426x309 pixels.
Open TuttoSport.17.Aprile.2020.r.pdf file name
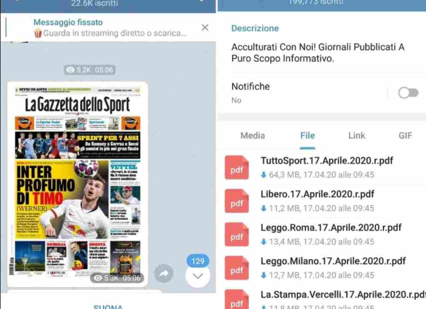[327, 161]
